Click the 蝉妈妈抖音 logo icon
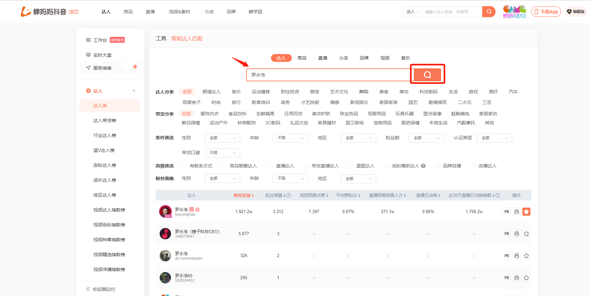Image resolution: width=591 pixels, height=296 pixels. pos(26,12)
